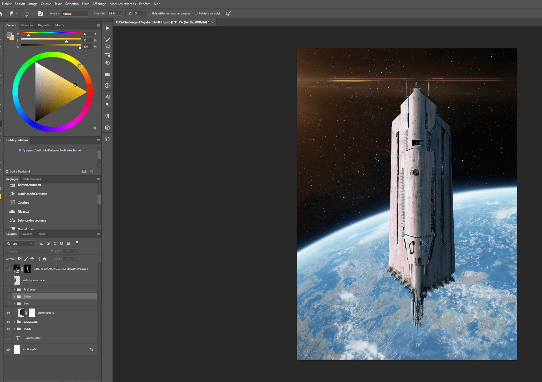The image size is (542, 382).
Task: Click the foreground color swatch
Action: point(9,35)
